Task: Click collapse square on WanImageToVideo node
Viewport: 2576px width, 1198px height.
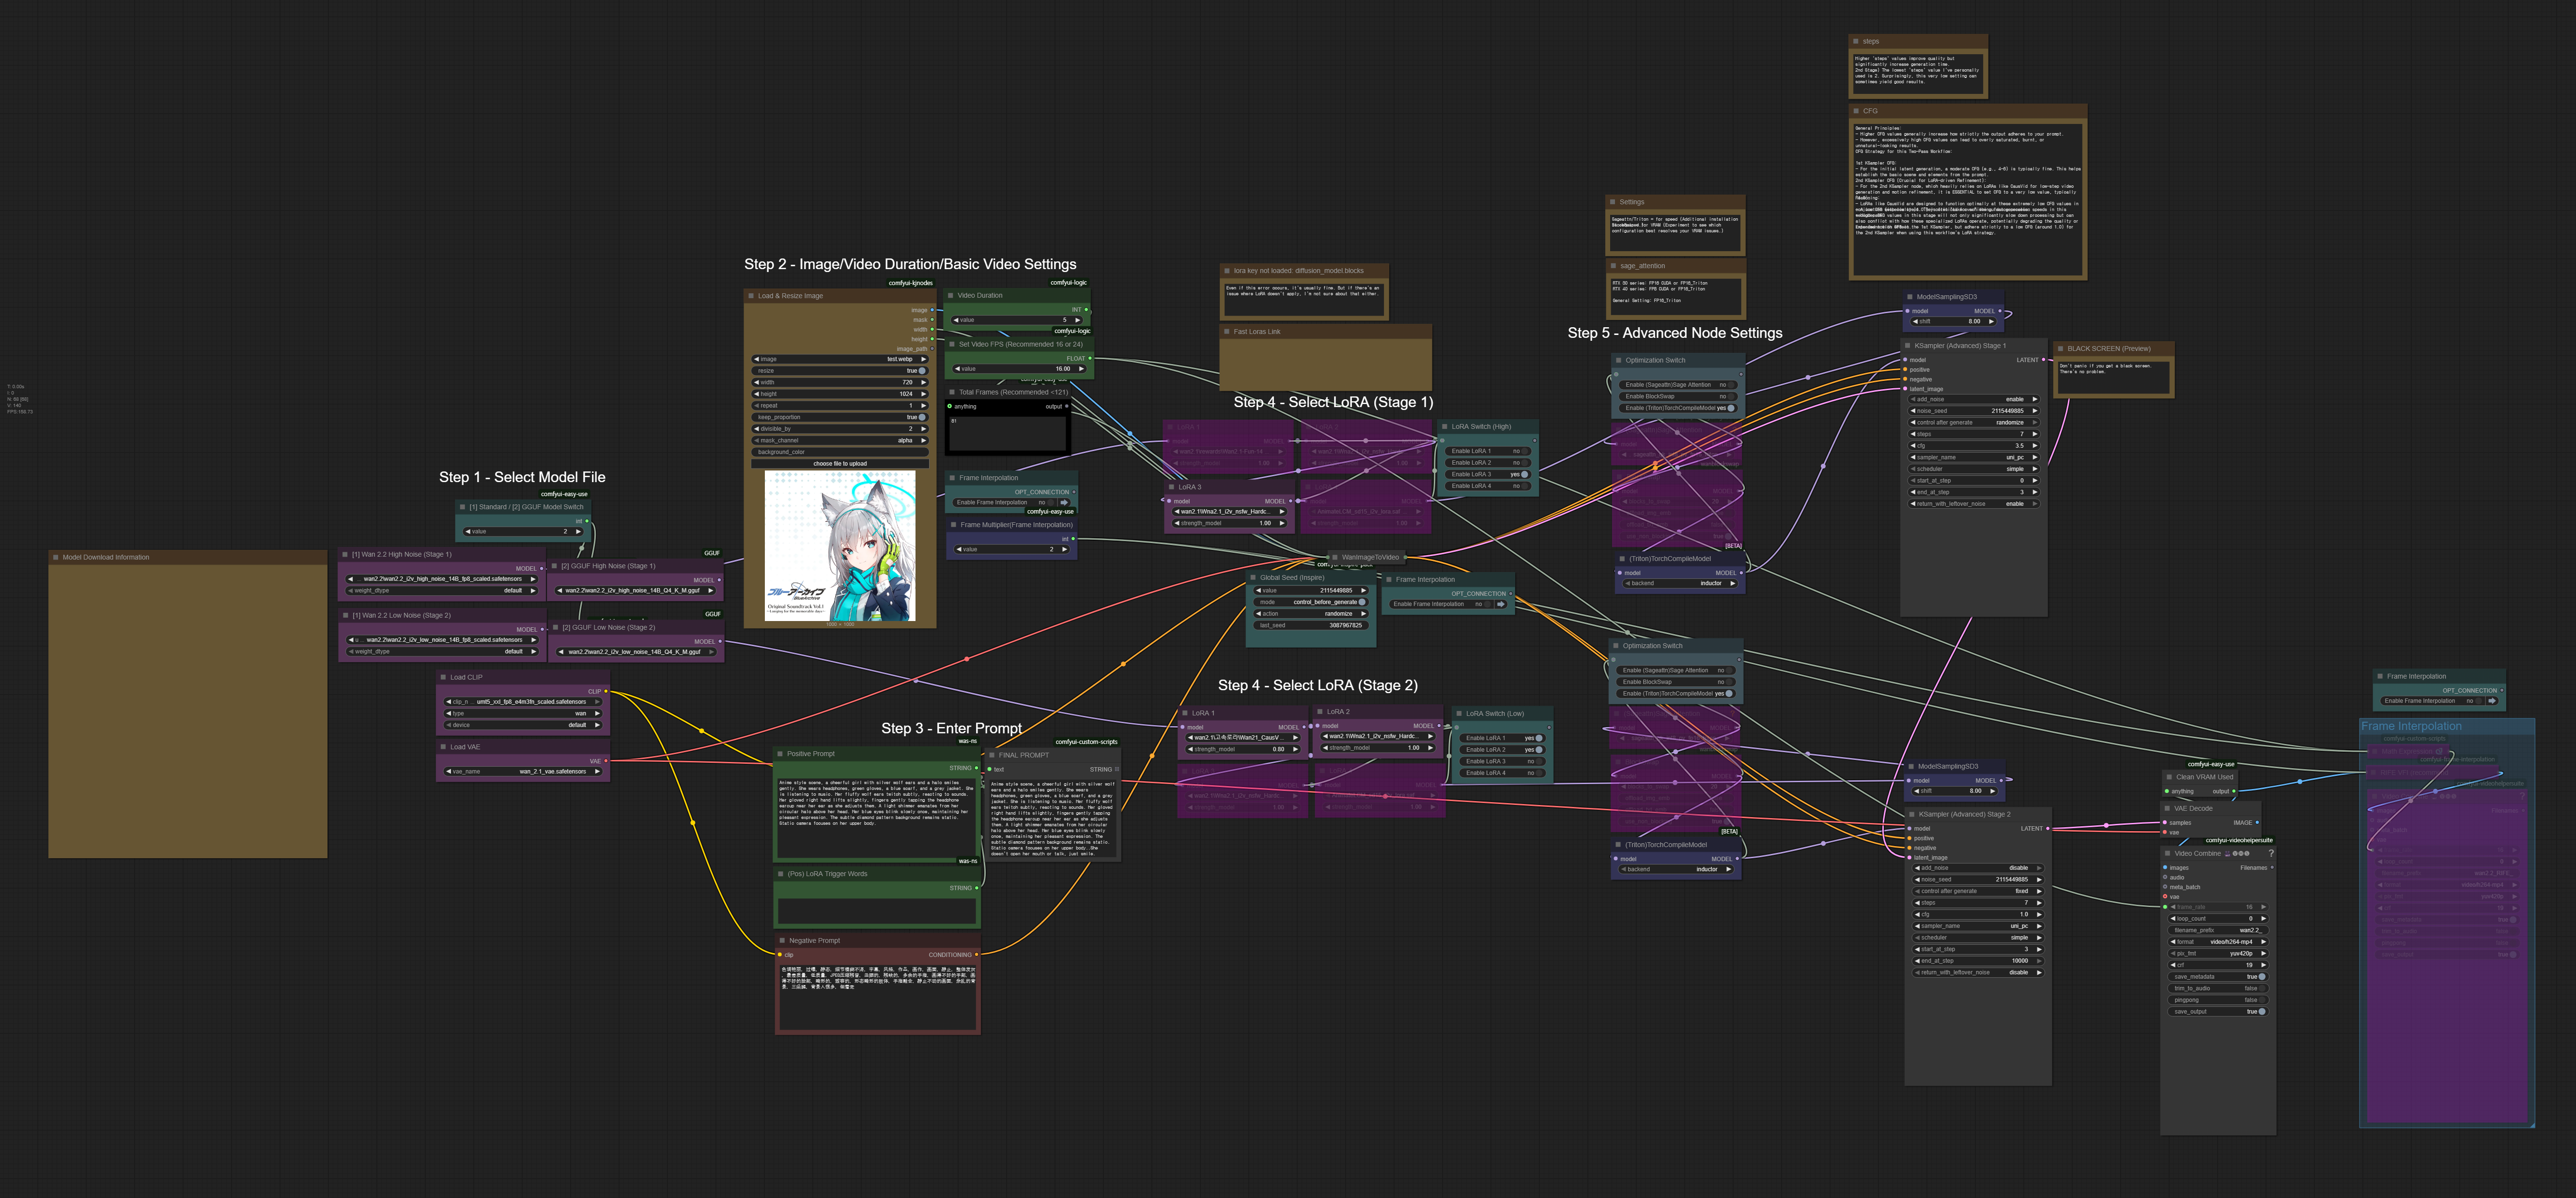Action: [1334, 558]
